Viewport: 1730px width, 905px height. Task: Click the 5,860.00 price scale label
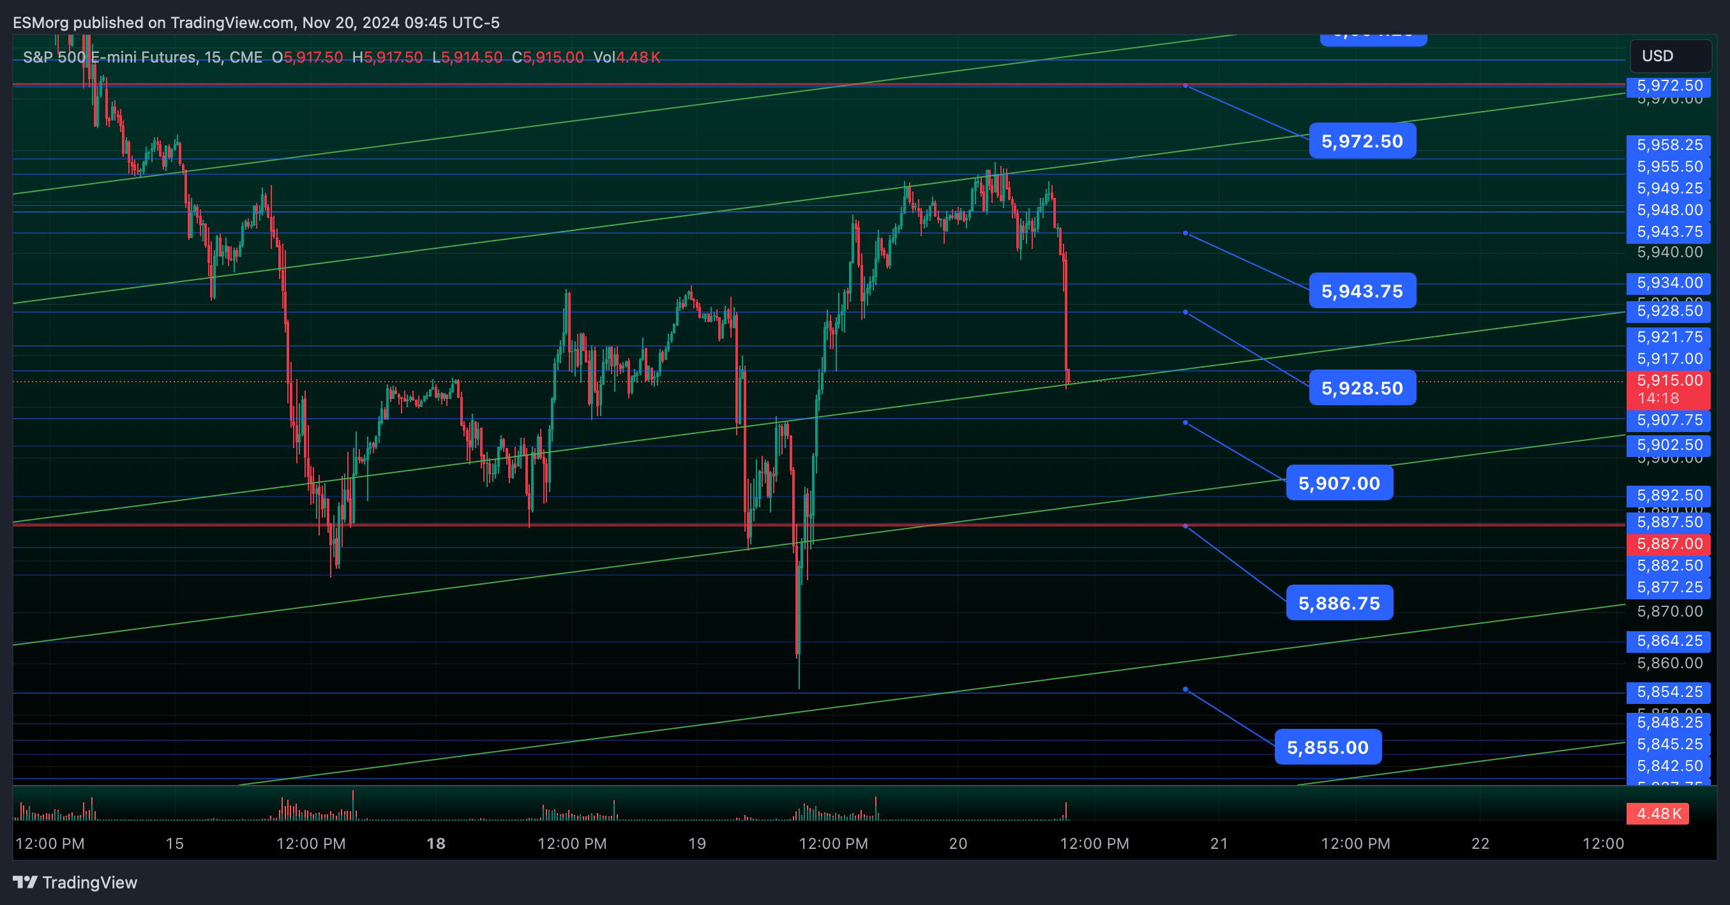click(x=1669, y=663)
